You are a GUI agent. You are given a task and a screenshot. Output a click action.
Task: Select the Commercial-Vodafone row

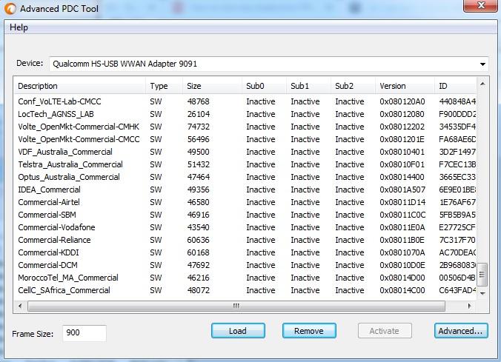56,227
